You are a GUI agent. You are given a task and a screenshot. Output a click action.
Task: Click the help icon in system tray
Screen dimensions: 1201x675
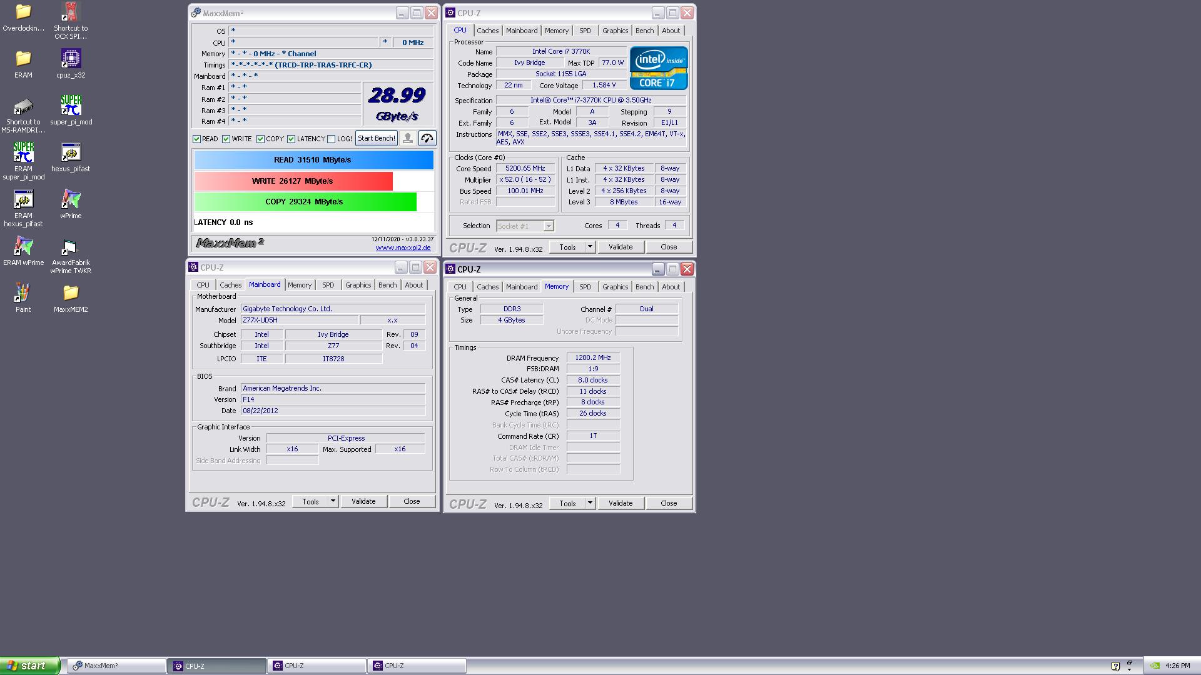(1115, 666)
